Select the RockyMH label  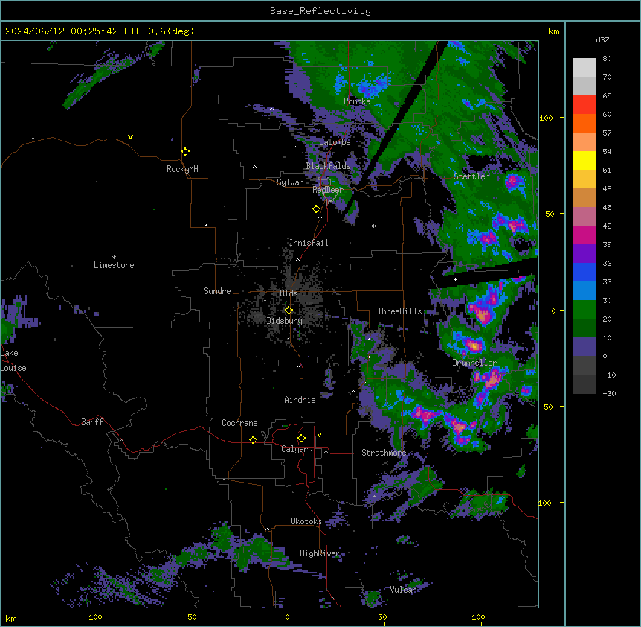[182, 169]
